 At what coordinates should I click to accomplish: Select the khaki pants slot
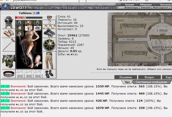point(49,61)
